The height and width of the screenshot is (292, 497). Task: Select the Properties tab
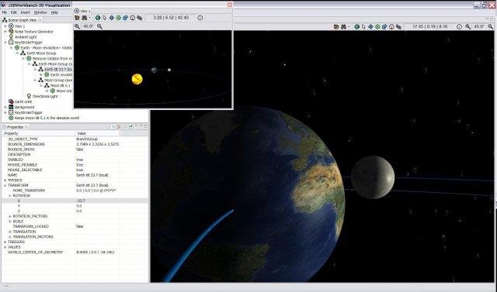(16, 127)
